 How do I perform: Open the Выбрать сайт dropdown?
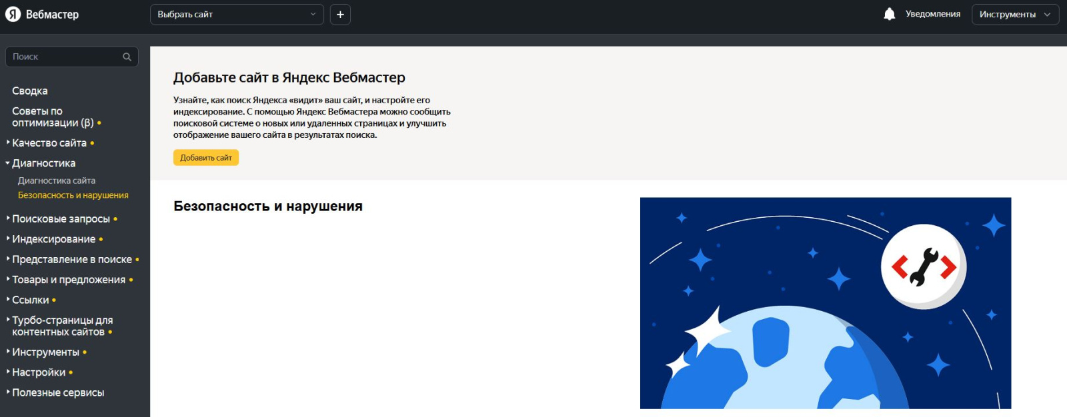(237, 15)
